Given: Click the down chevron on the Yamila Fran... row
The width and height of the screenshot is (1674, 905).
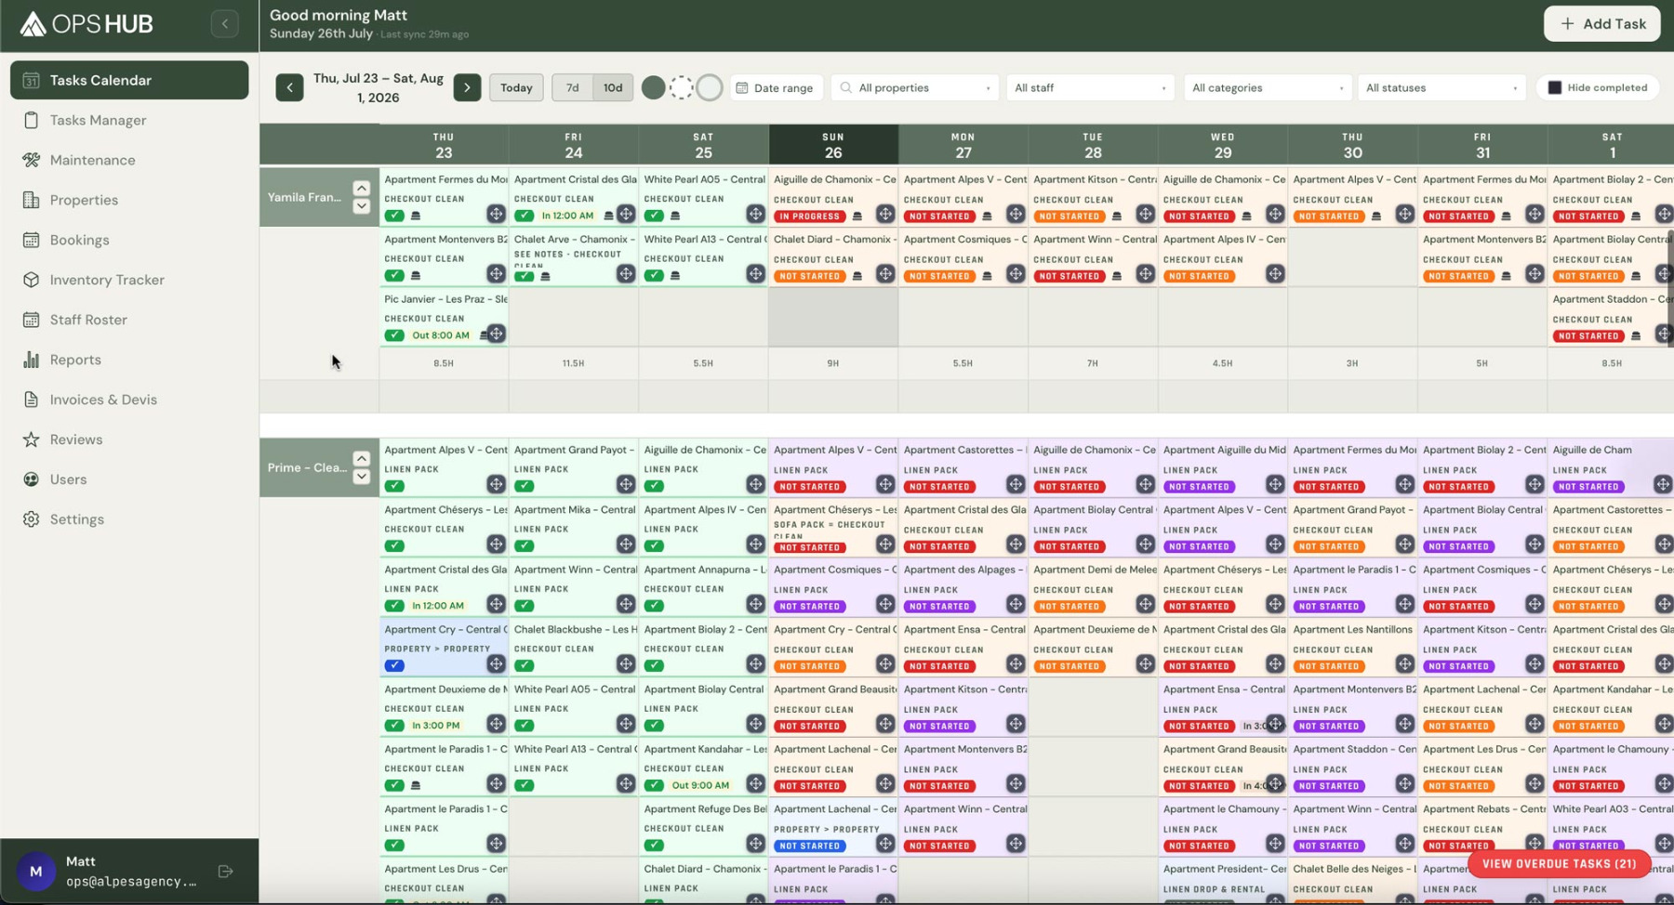Looking at the screenshot, I should pyautogui.click(x=361, y=206).
